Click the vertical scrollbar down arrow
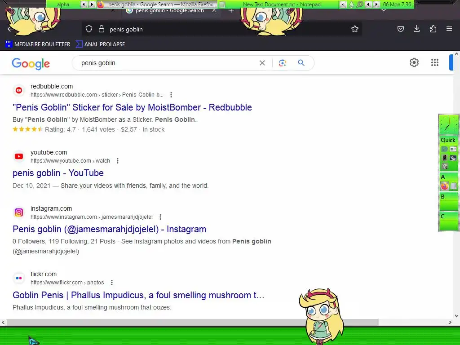Image resolution: width=460 pixels, height=345 pixels. point(456,316)
